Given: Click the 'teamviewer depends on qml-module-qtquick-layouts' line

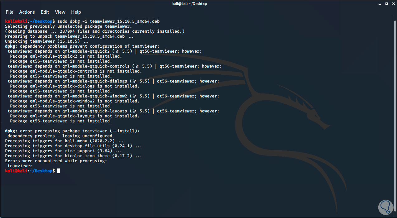Looking at the screenshot, I should pos(113,111).
